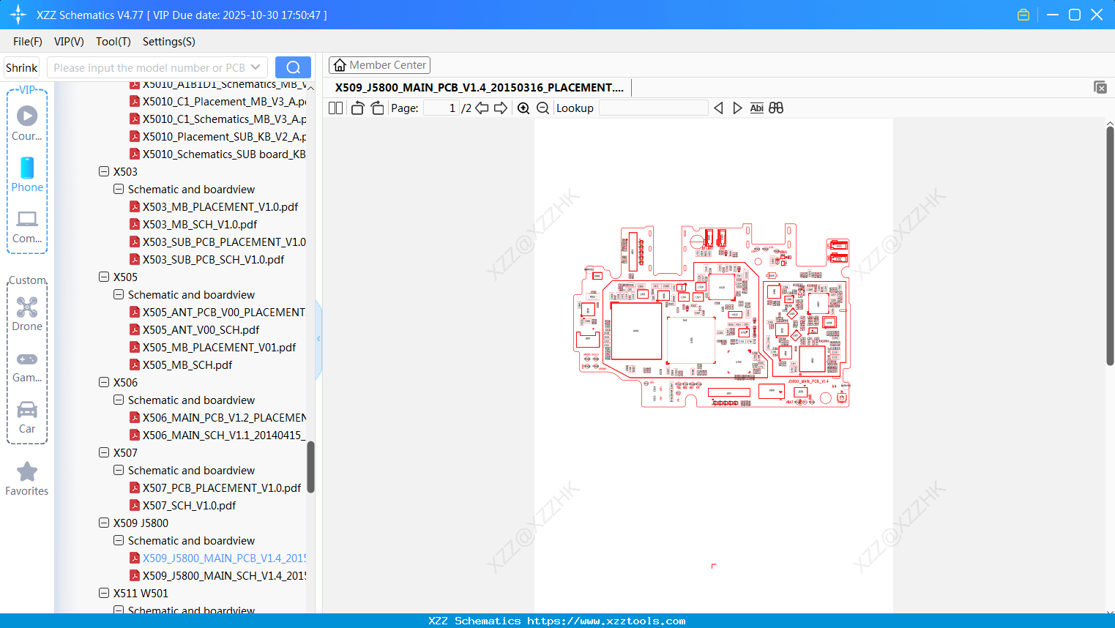Zoom in on the PCB placement drawing
The height and width of the screenshot is (628, 1115).
pos(523,108)
